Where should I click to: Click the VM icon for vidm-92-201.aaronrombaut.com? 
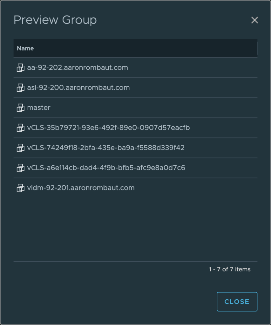(x=20, y=188)
